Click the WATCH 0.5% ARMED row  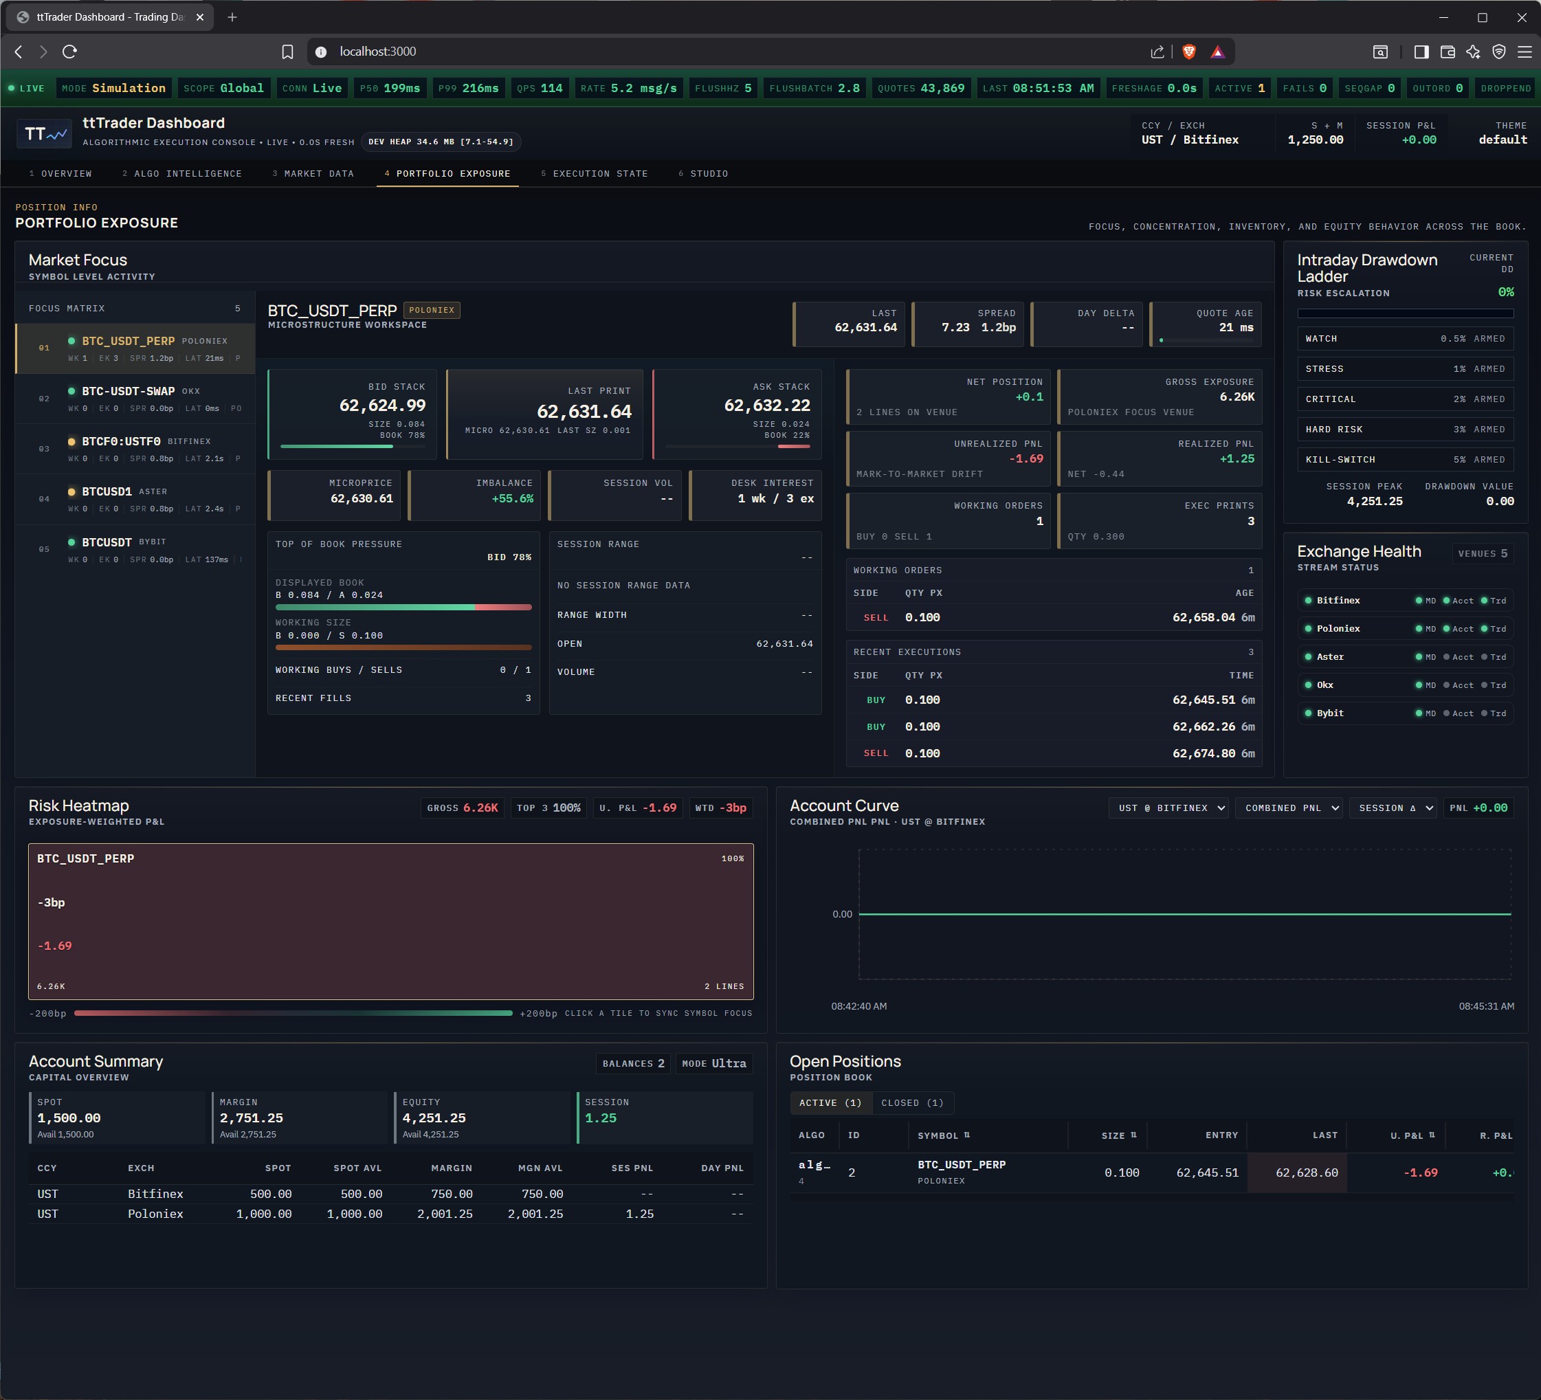pyautogui.click(x=1405, y=339)
